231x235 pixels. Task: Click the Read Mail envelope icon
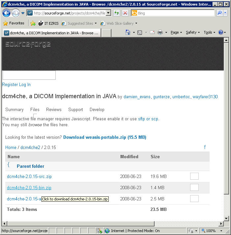[x=152, y=32]
